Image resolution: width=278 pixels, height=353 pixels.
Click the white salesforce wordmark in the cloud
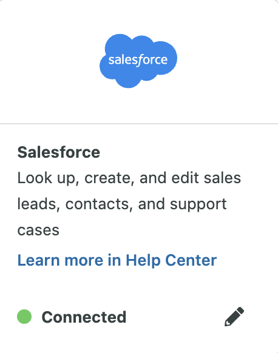tap(138, 60)
